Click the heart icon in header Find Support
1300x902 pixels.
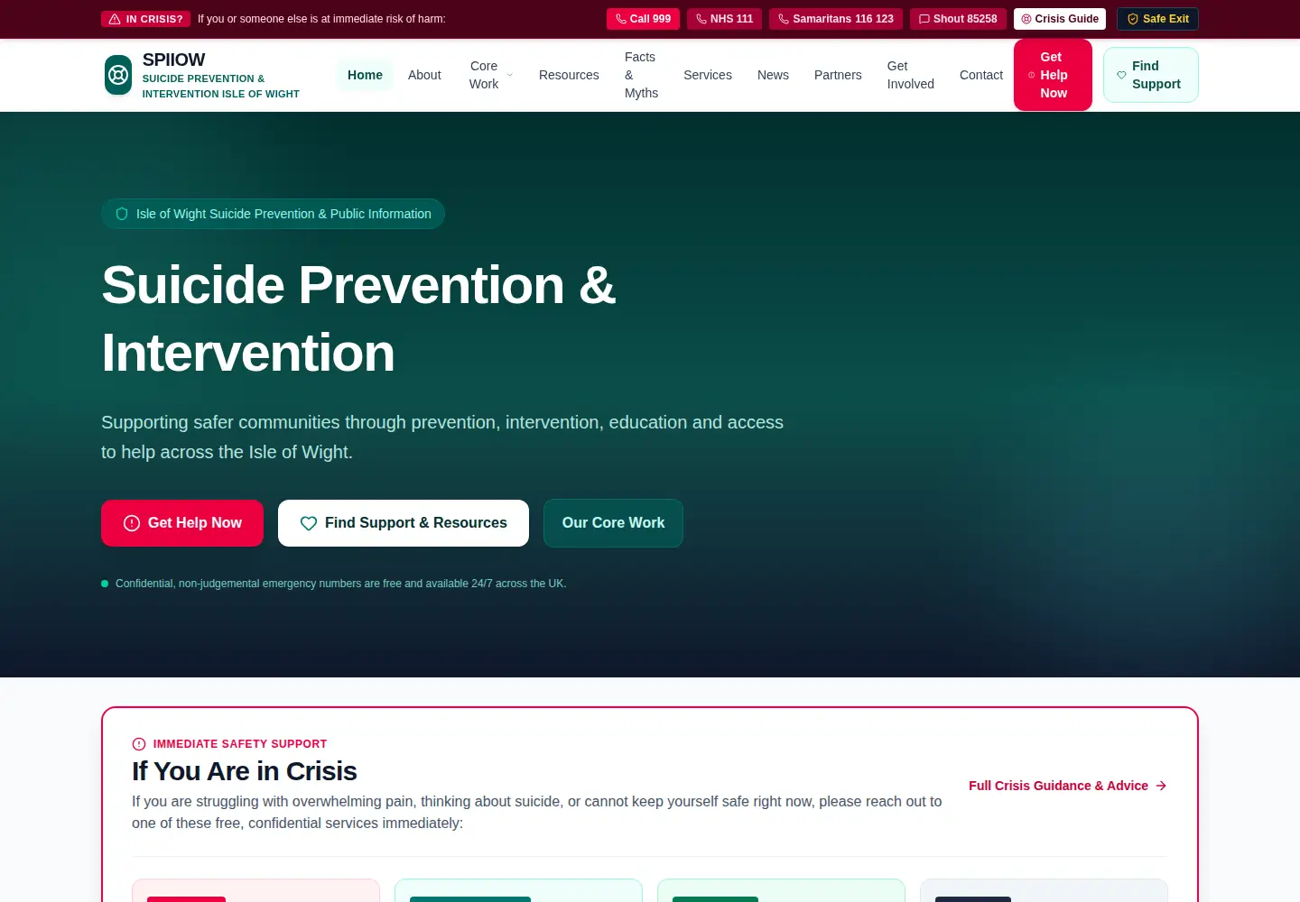pos(1121,75)
